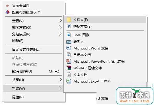Click the WinRAR archive books icon
Screen dimensions: 154x105
pyautogui.click(x=69, y=68)
